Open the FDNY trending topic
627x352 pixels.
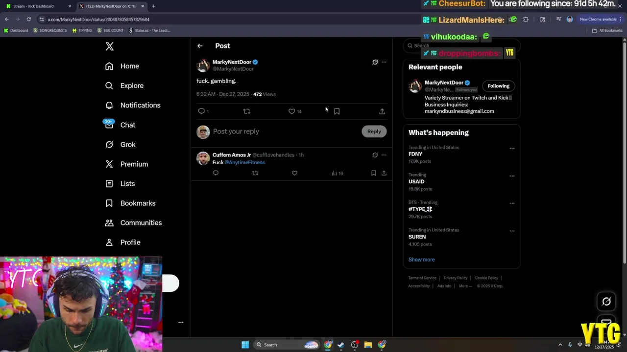pyautogui.click(x=415, y=154)
